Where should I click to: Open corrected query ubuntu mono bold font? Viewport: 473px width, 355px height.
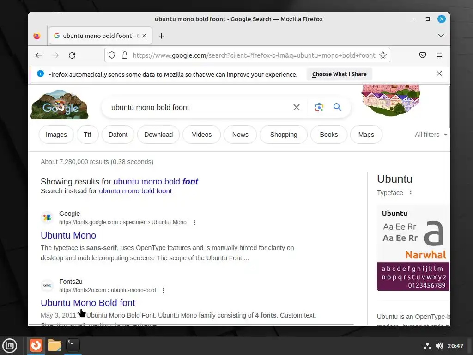point(156,181)
